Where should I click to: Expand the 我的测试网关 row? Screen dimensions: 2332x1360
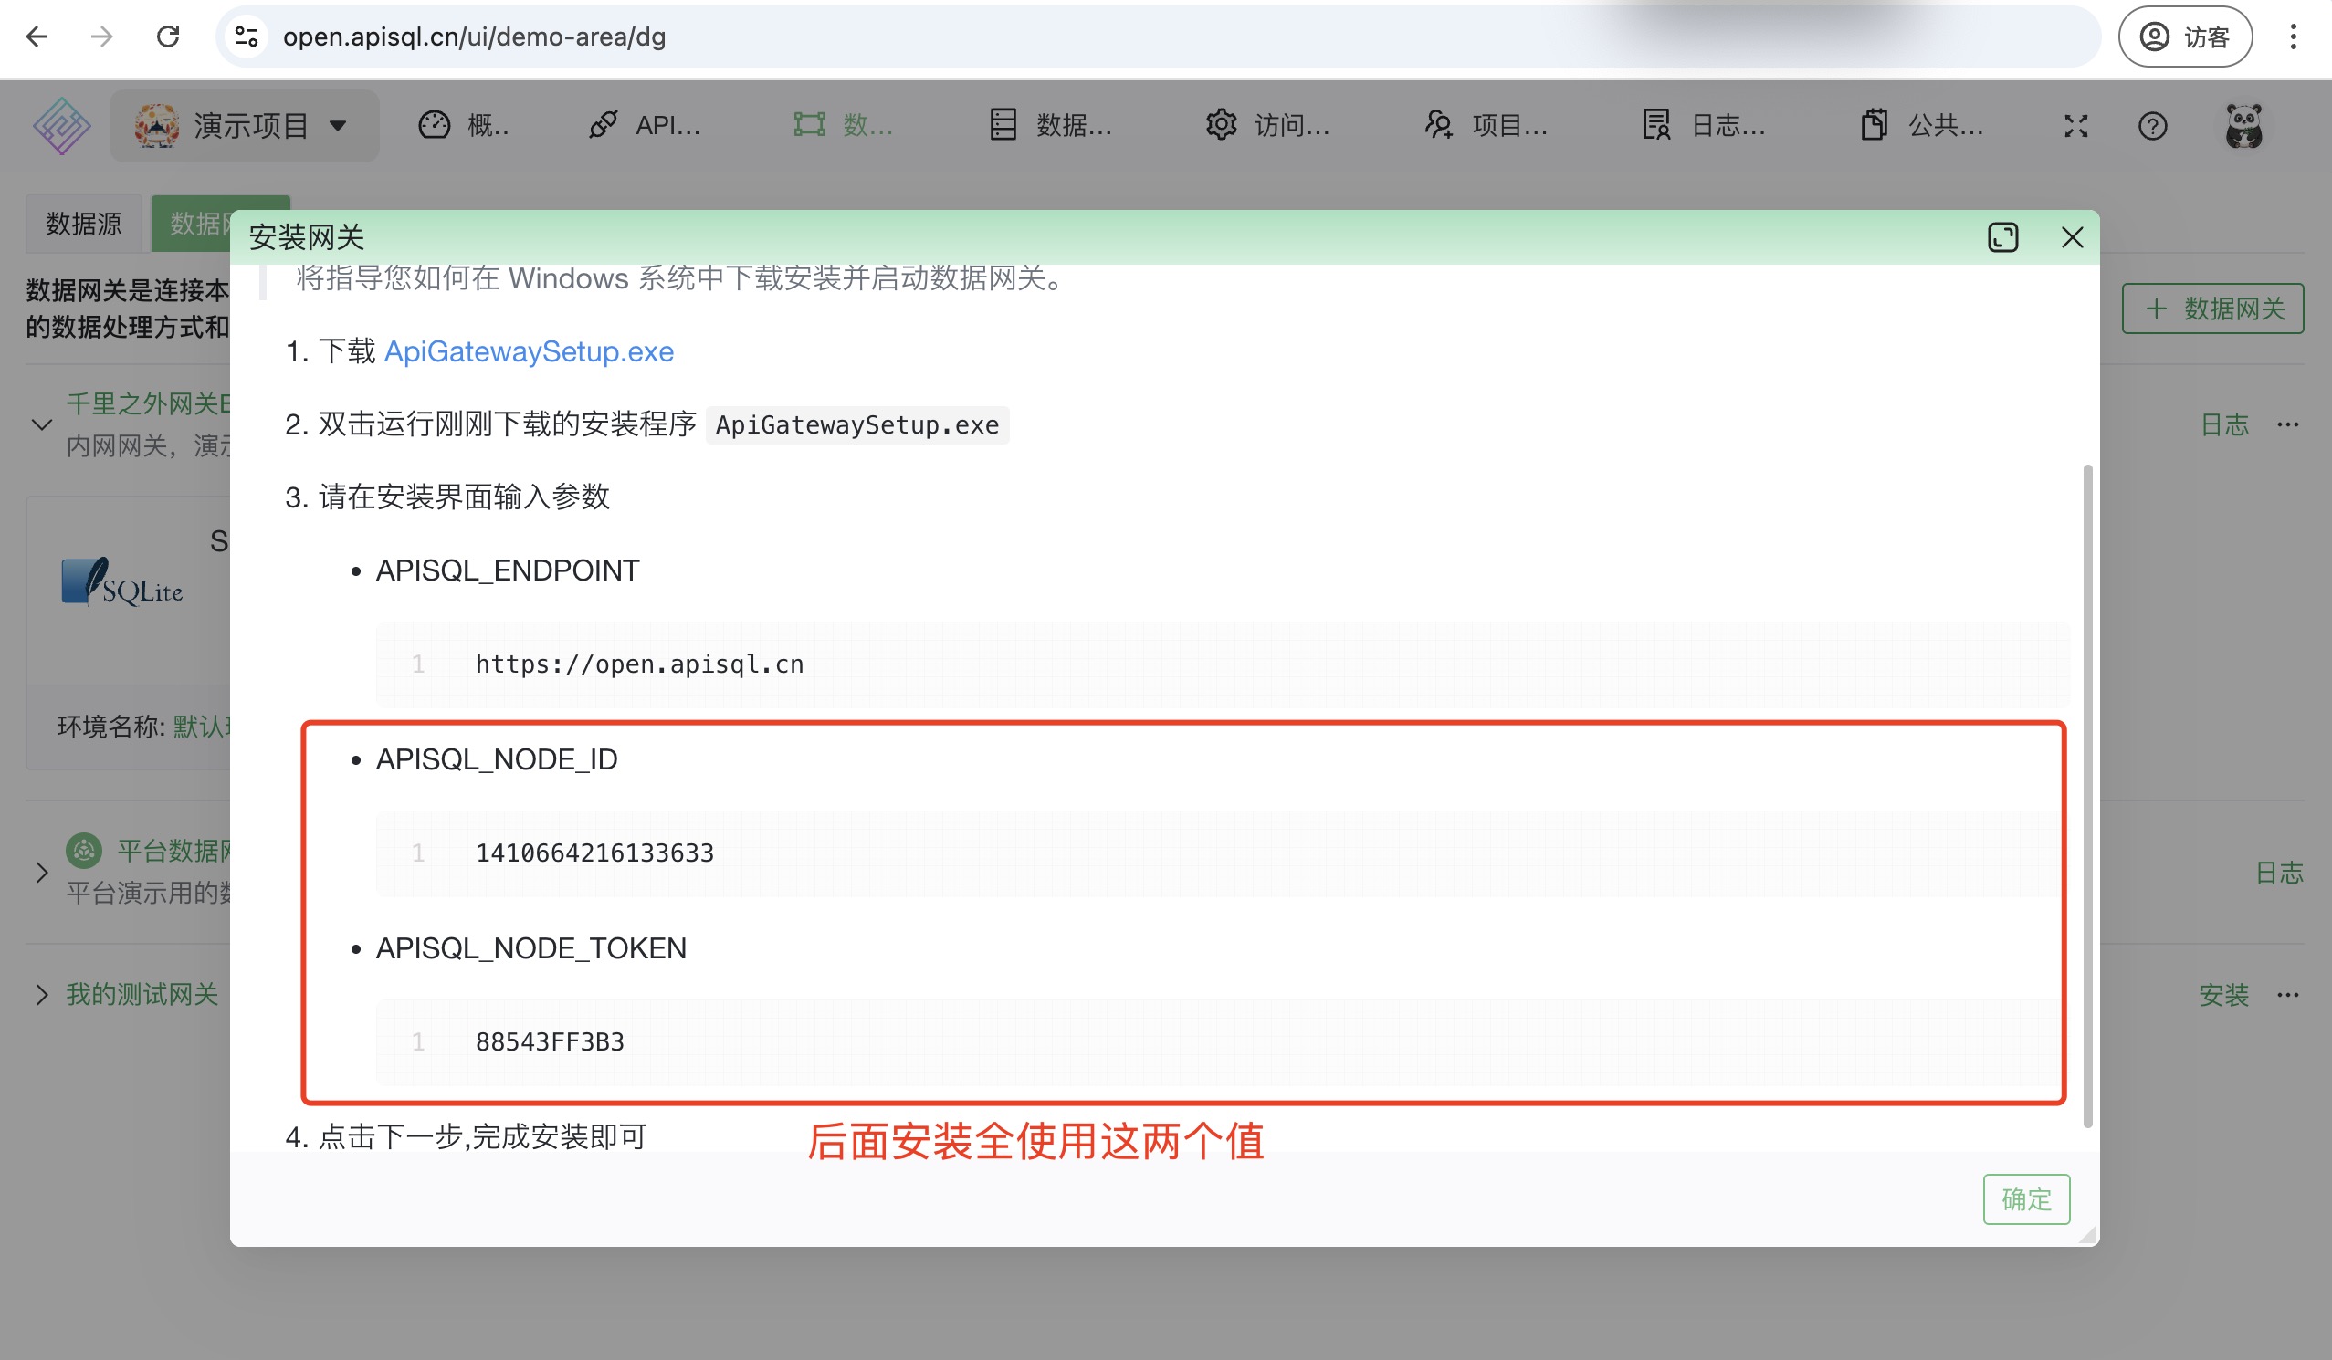coord(42,995)
